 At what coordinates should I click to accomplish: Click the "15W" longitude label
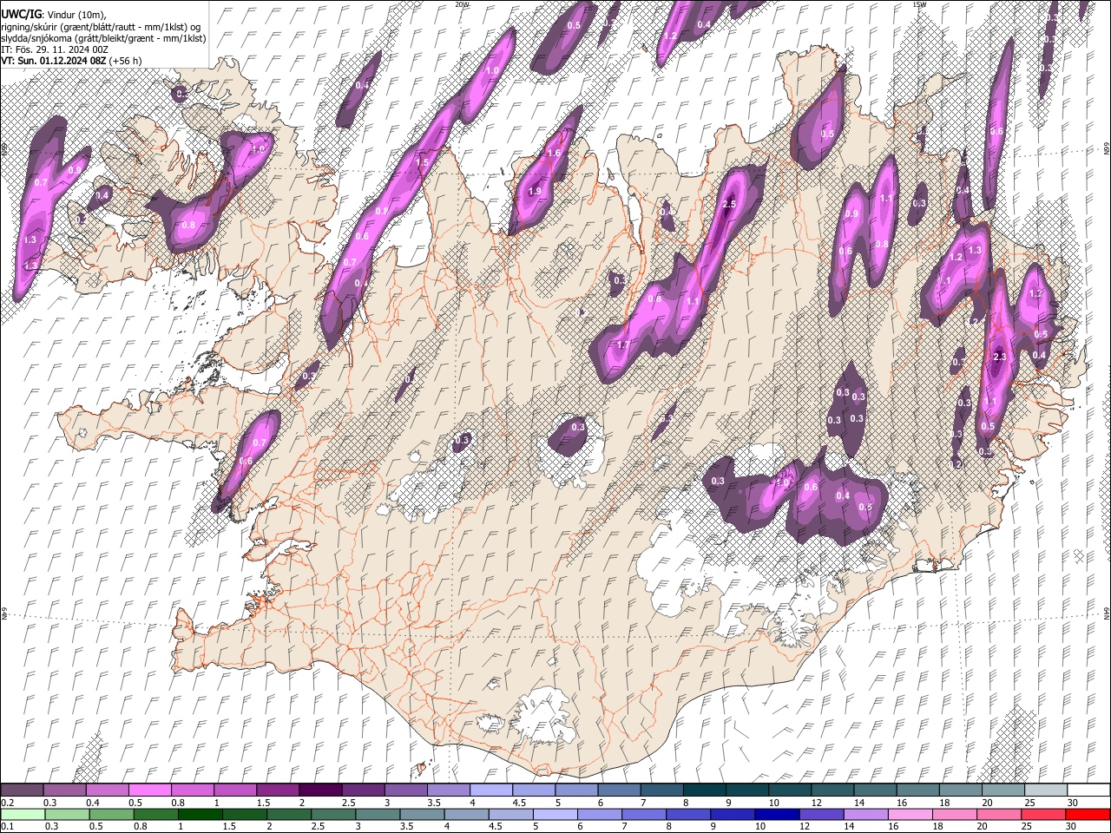pos(919,4)
